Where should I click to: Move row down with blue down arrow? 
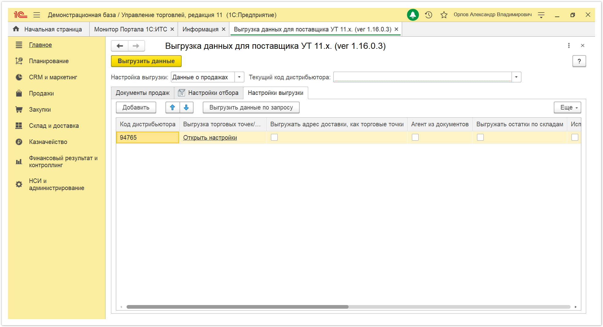(186, 107)
